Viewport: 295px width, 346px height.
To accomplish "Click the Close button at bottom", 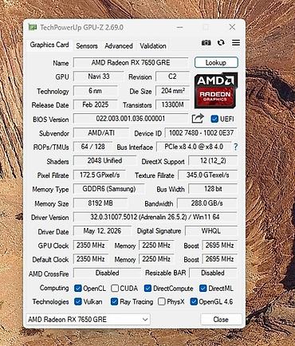I will 221,319.
